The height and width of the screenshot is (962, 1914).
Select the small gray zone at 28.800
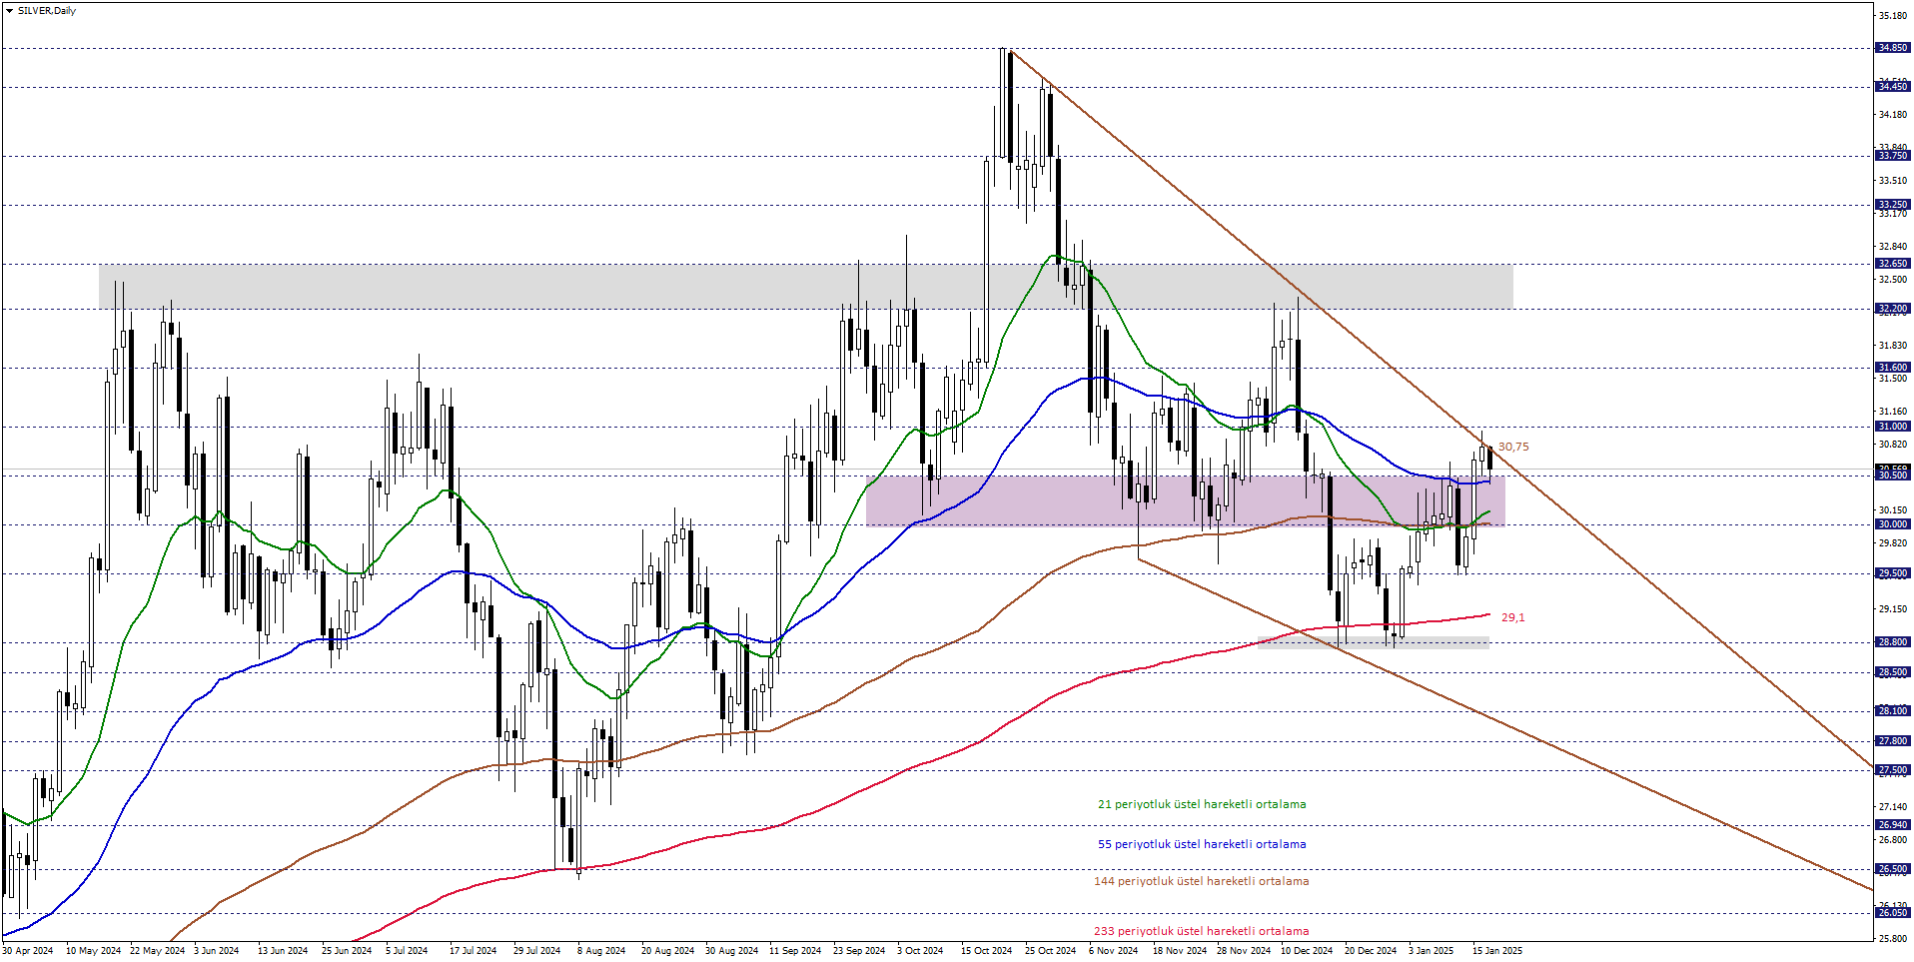click(x=1373, y=643)
